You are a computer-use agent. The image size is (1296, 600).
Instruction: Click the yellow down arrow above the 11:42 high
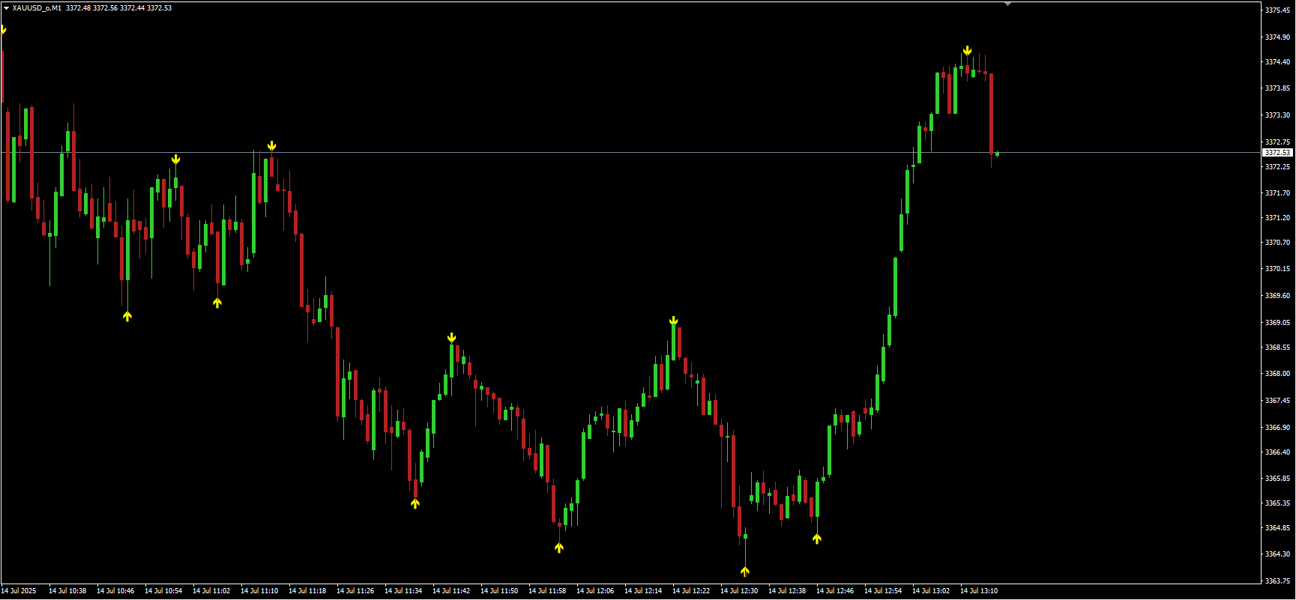451,338
